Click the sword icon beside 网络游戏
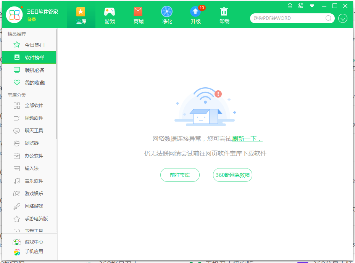The image size is (355, 263). pos(17,206)
